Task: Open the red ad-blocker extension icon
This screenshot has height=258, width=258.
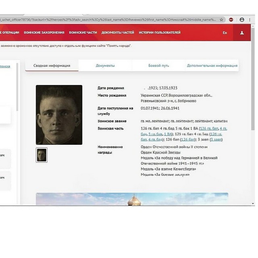Action: tap(231, 20)
